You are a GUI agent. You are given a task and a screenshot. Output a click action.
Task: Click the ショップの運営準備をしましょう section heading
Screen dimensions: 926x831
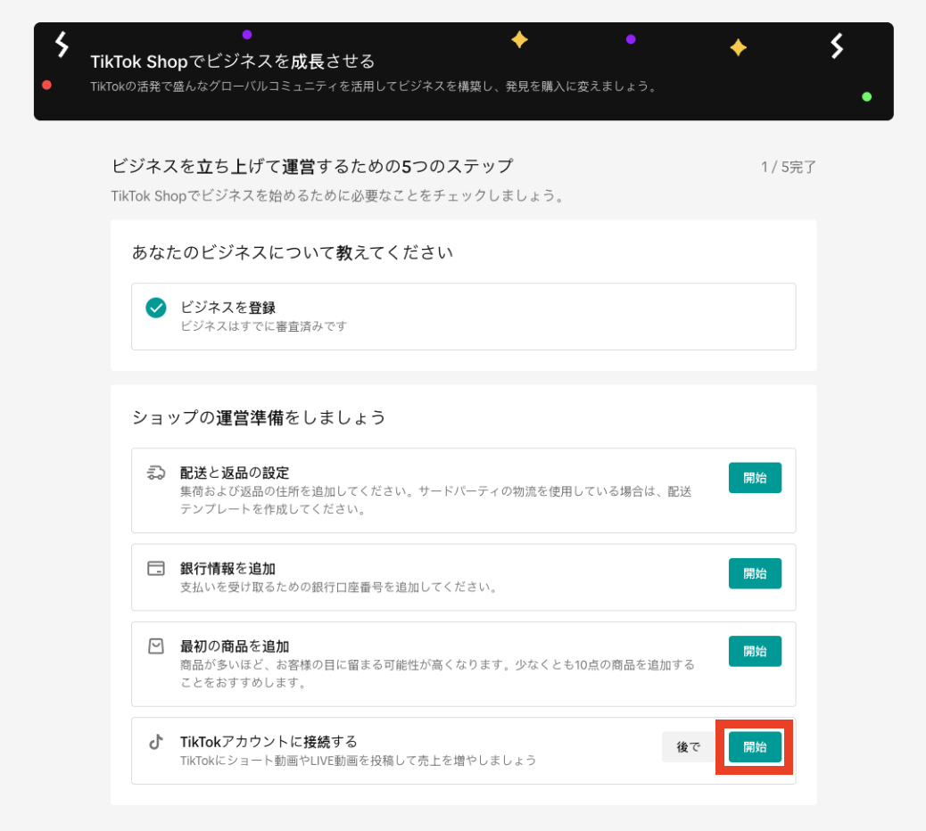pyautogui.click(x=259, y=417)
